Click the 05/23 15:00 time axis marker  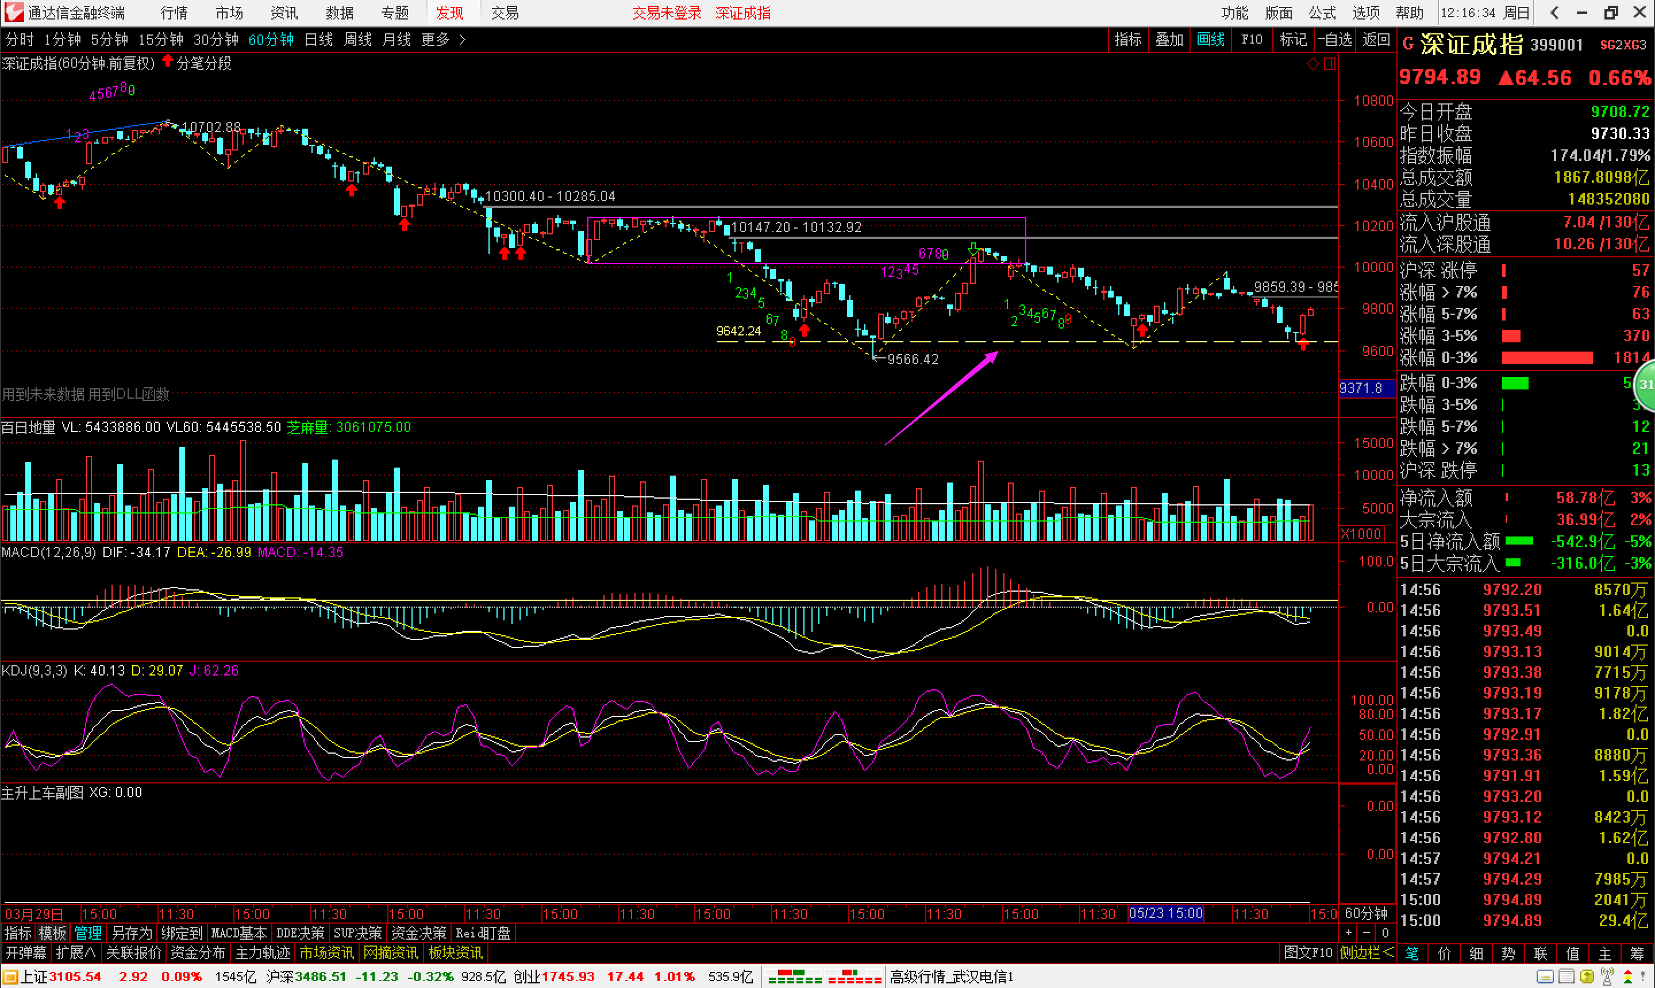pyautogui.click(x=1165, y=913)
